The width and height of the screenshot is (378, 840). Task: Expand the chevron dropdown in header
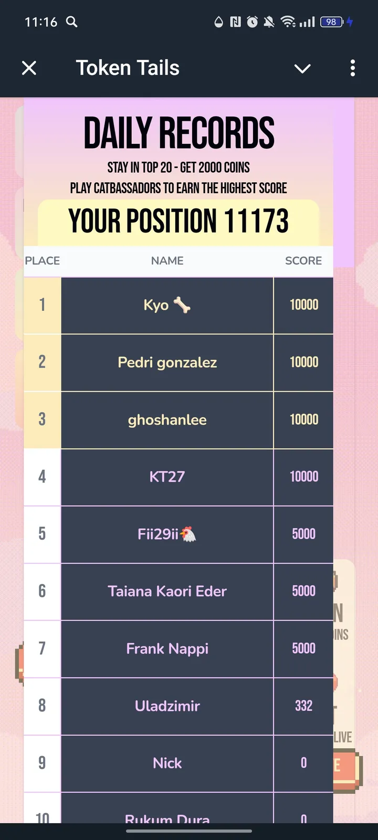302,68
